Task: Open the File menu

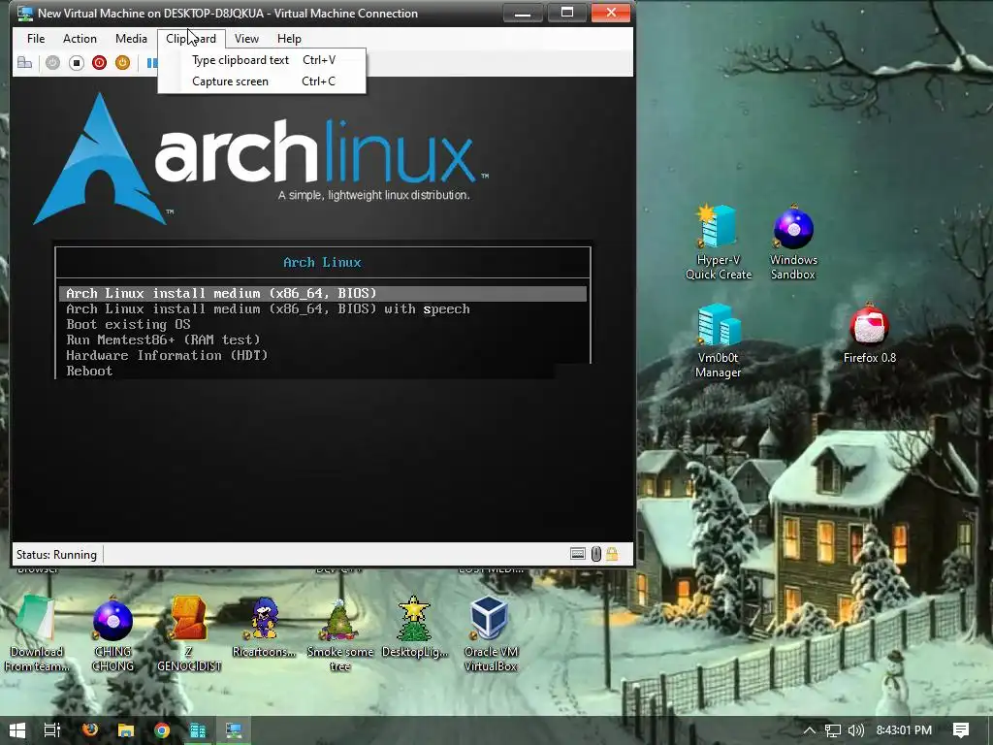Action: point(36,39)
